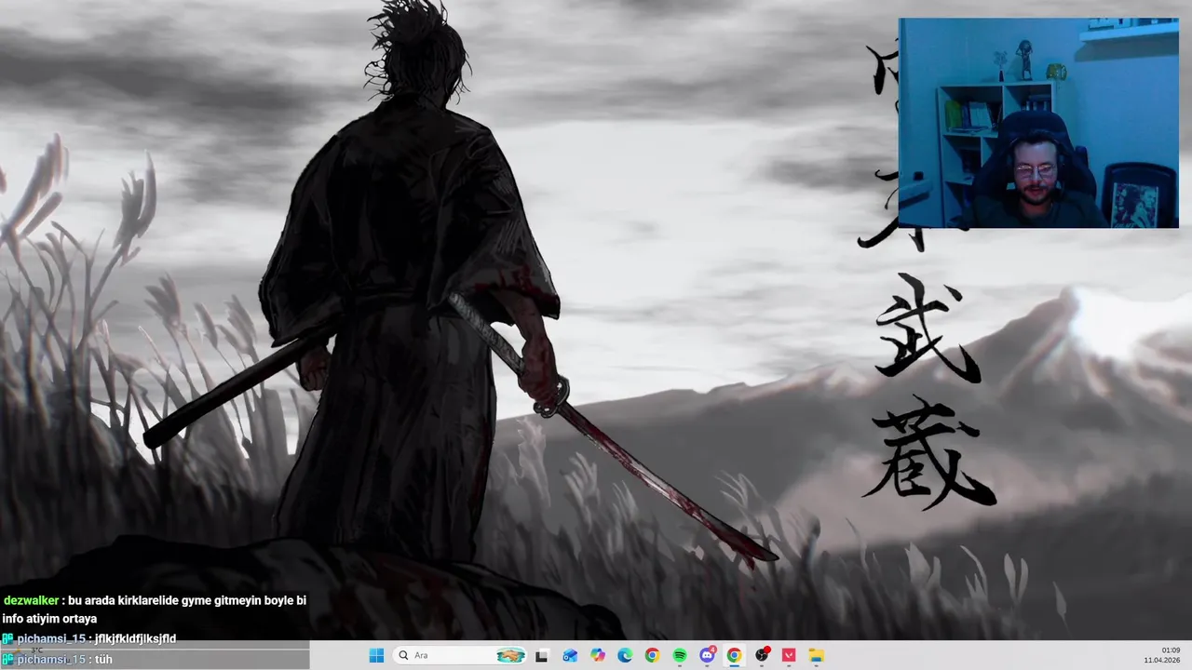Open the Chrome icon between Edge and Spotify
Viewport: 1192px width, 670px height.
652,655
